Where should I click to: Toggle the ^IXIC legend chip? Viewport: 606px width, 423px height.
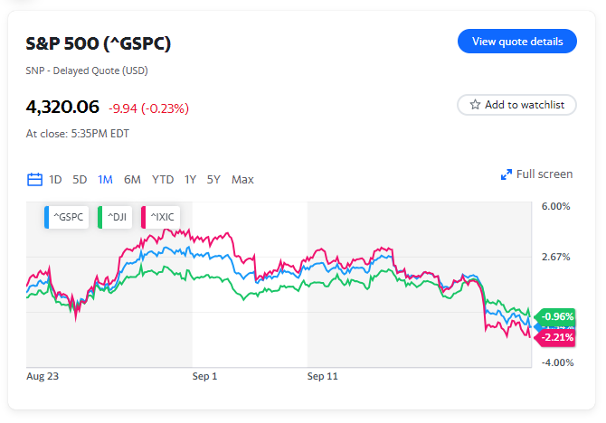[x=160, y=217]
